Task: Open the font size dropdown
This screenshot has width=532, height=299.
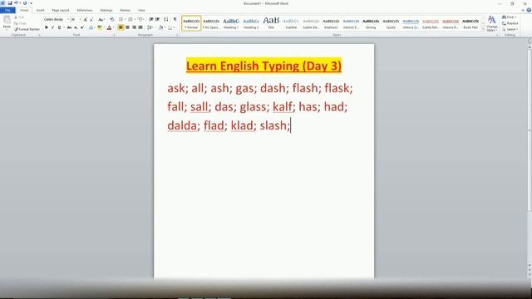Action: pyautogui.click(x=80, y=20)
